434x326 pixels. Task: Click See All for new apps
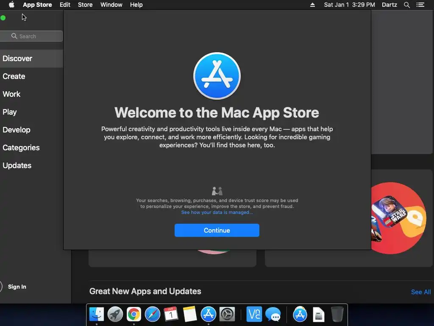pos(421,292)
